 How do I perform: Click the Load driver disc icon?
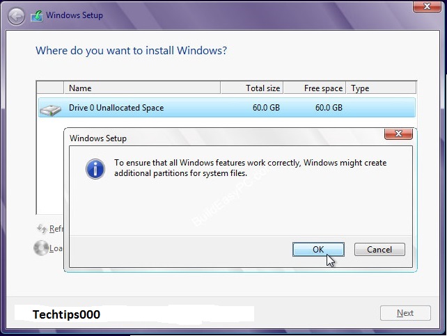41,248
